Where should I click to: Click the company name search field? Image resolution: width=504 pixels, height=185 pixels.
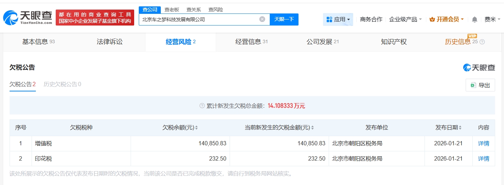199,19
